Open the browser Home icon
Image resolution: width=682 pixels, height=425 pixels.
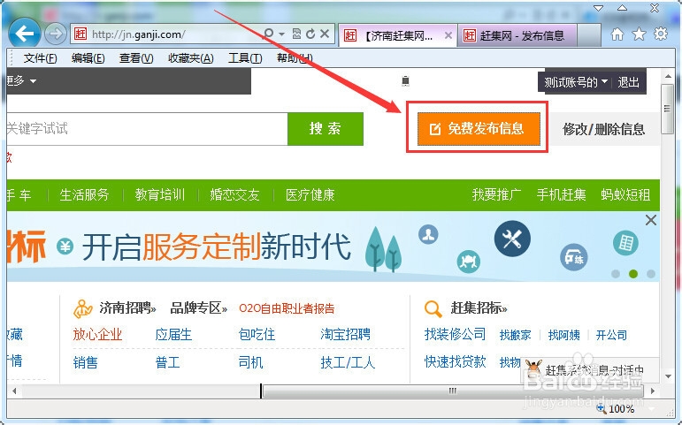[617, 34]
